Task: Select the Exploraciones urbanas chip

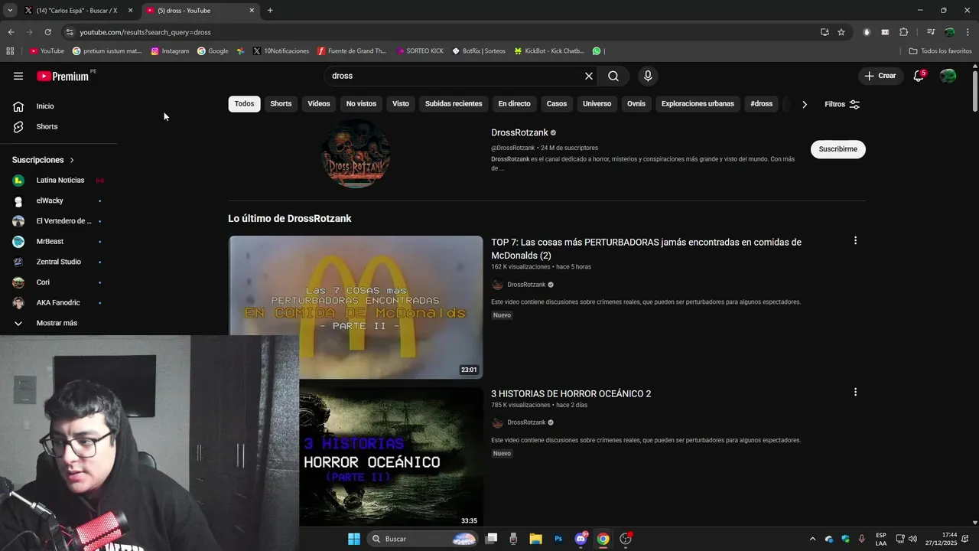Action: (x=698, y=104)
